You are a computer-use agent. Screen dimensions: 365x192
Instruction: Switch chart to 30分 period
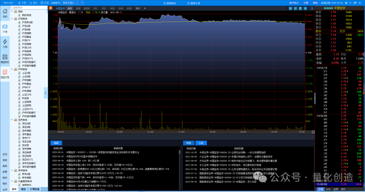click(121, 8)
